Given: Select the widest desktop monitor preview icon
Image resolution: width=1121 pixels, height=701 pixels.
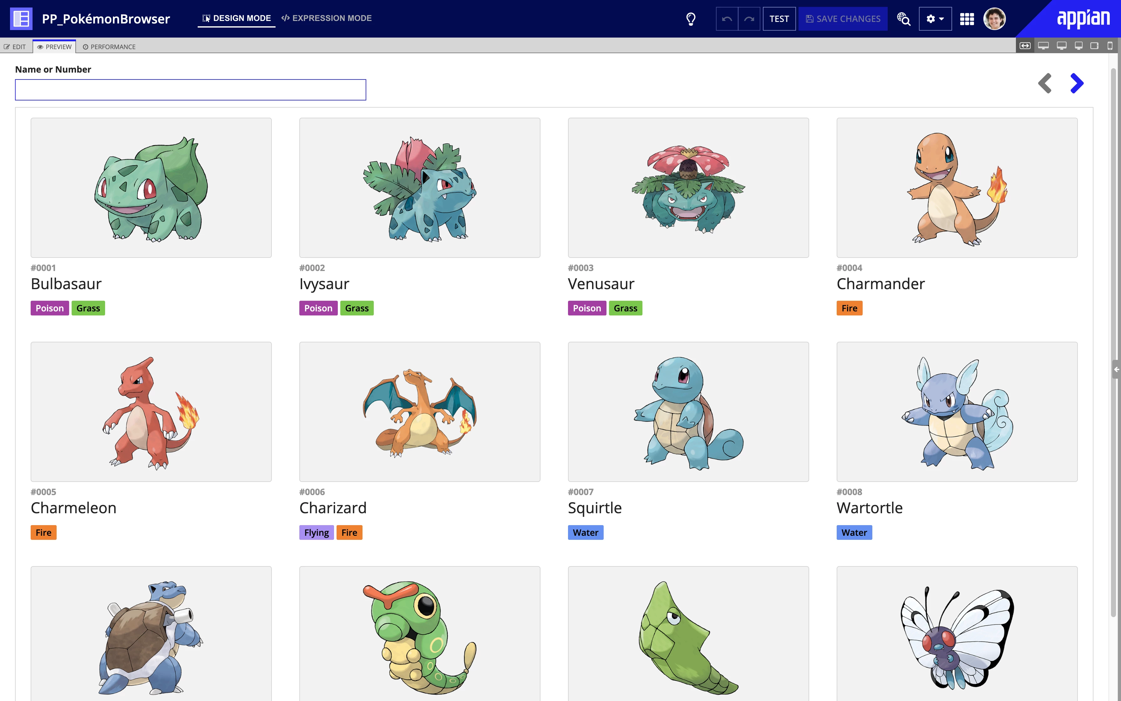Looking at the screenshot, I should [x=1043, y=46].
